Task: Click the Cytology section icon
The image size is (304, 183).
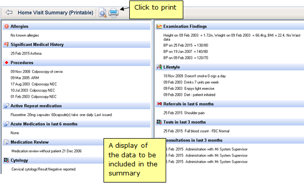Action: tap(7, 160)
